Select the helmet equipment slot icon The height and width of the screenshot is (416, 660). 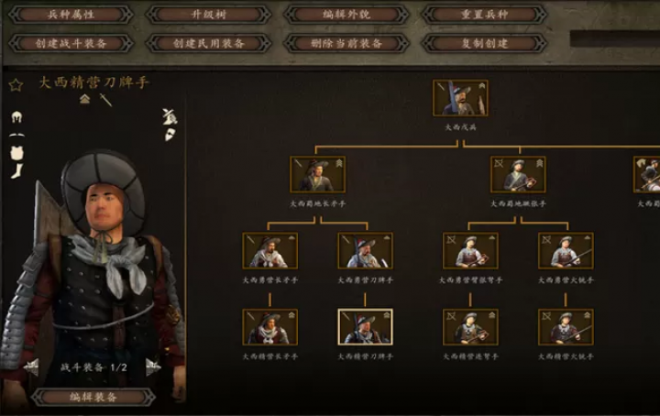[x=16, y=117]
